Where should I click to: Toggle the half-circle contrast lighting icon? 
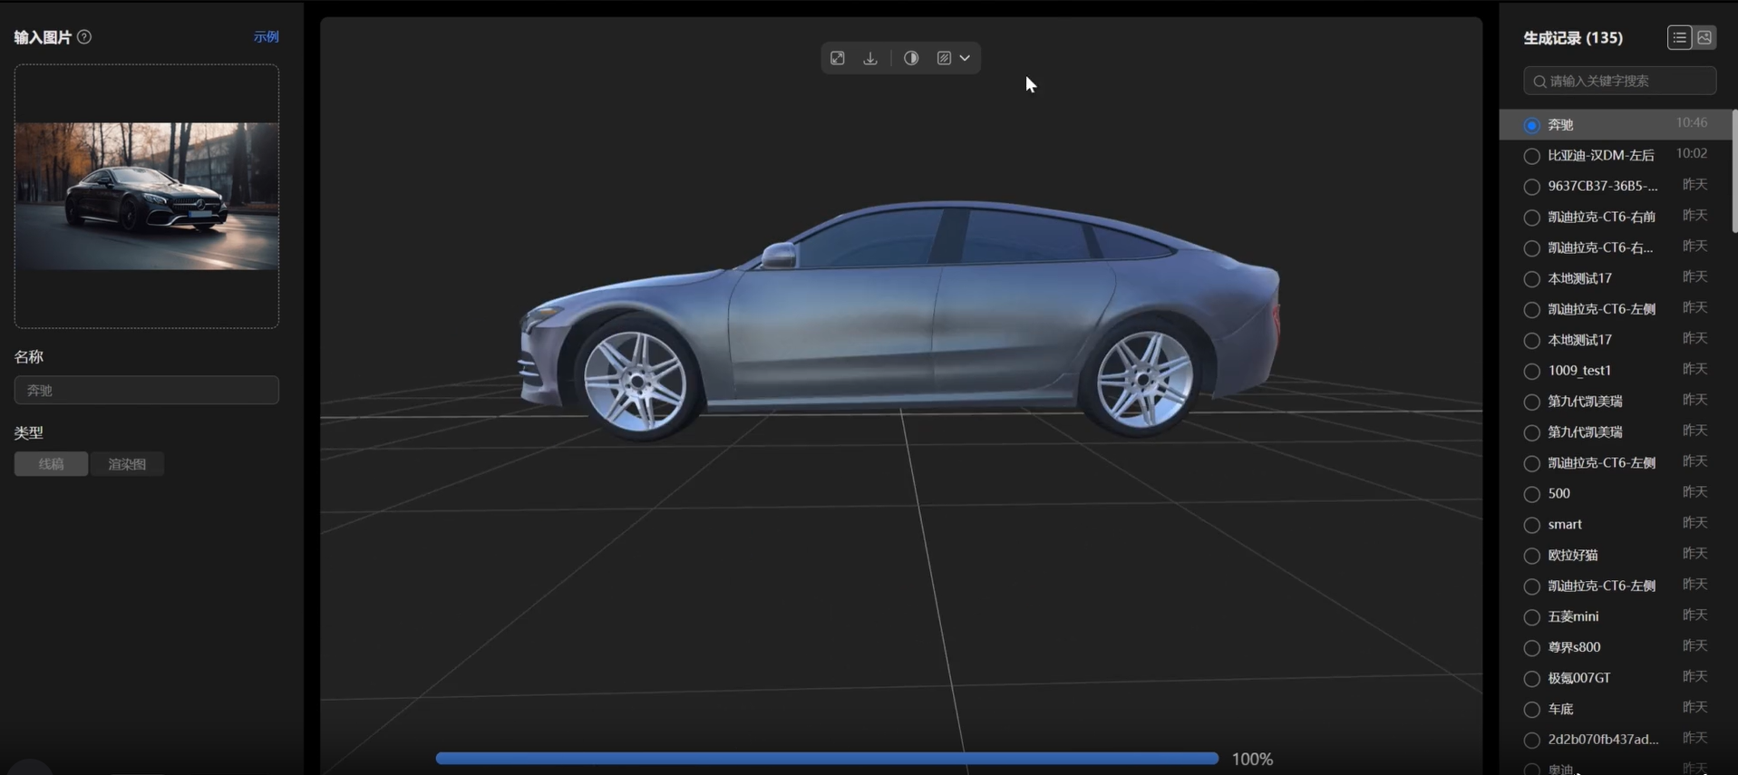coord(911,58)
